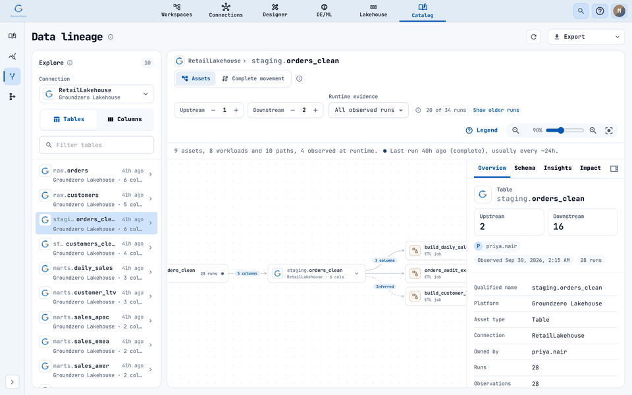Click the build_customer ETL job node icon
The image size is (632, 395).
(415, 297)
